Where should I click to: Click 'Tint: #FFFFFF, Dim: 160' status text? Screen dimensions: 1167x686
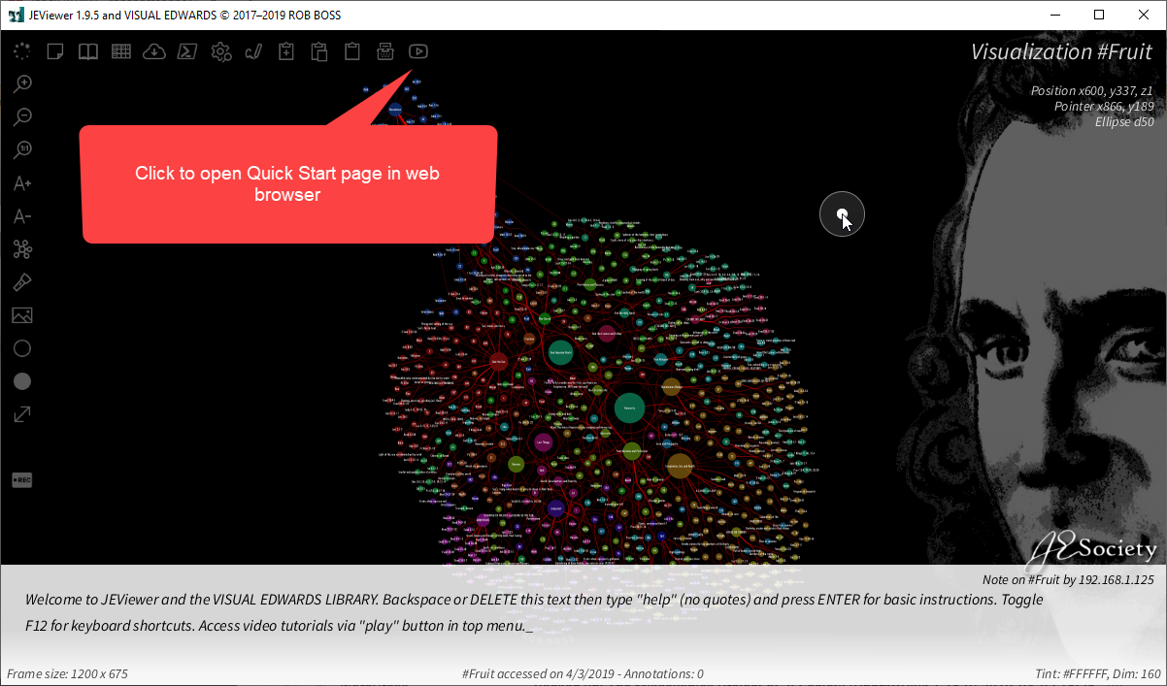pyautogui.click(x=1098, y=673)
